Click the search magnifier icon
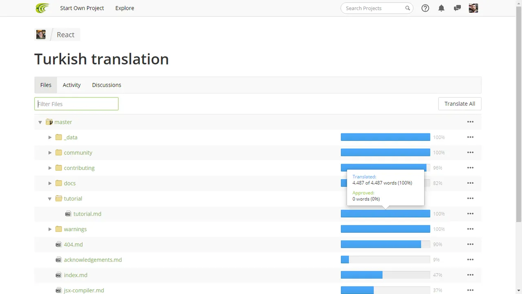522x294 pixels. pyautogui.click(x=407, y=8)
